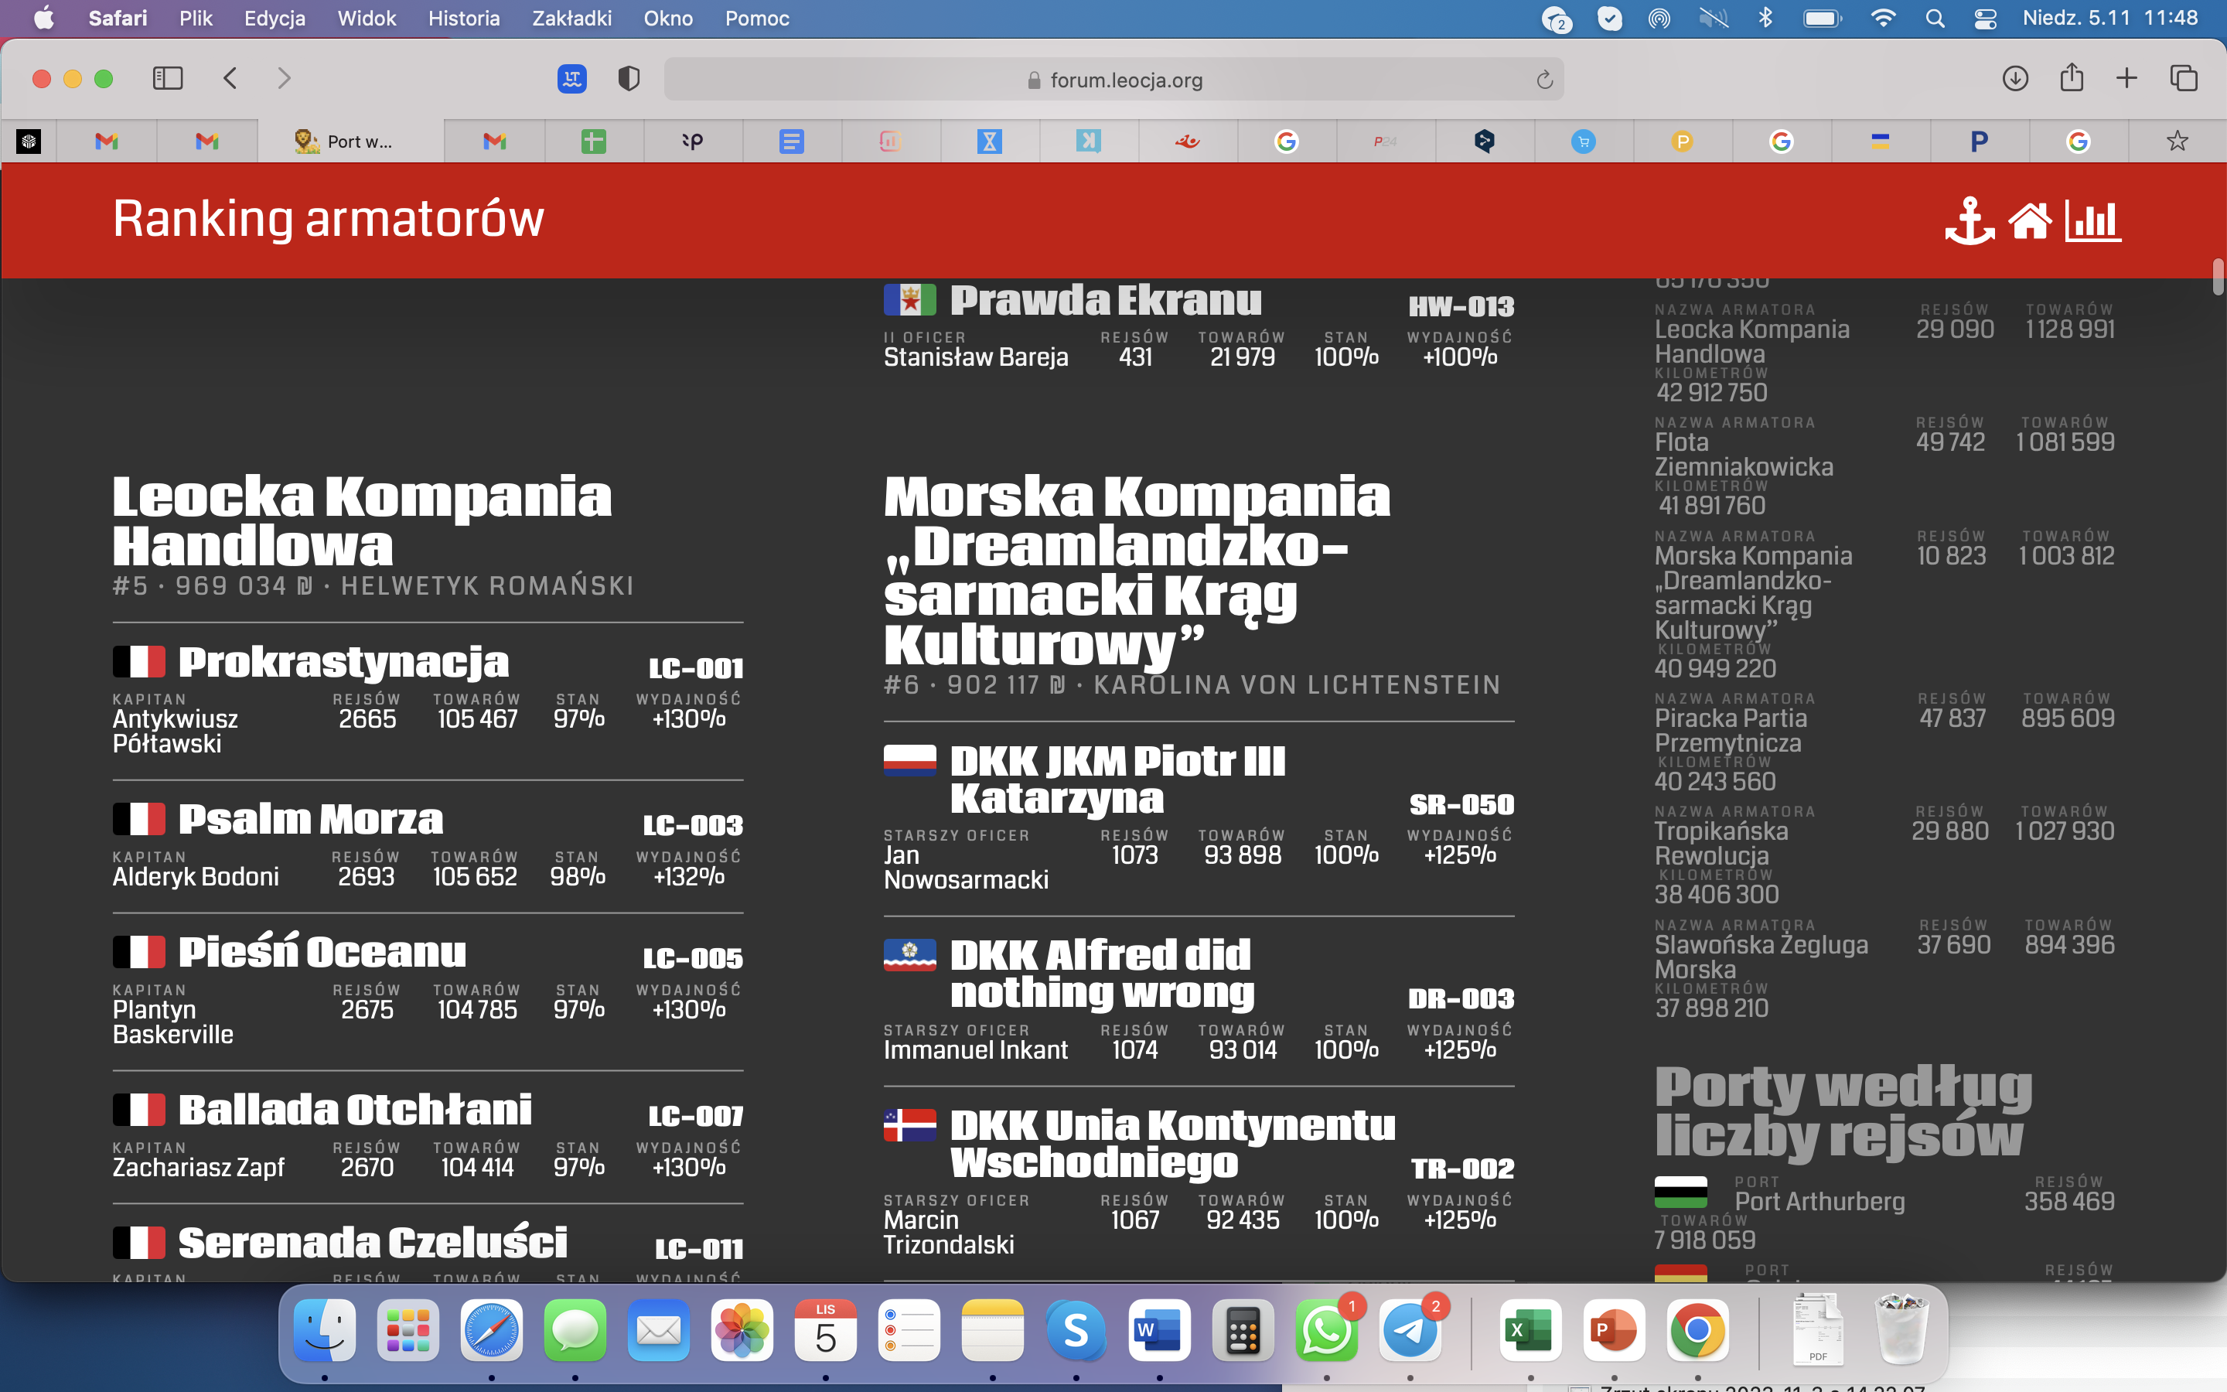The height and width of the screenshot is (1392, 2227).
Task: Click the Share toolbar icon
Action: tap(2072, 77)
